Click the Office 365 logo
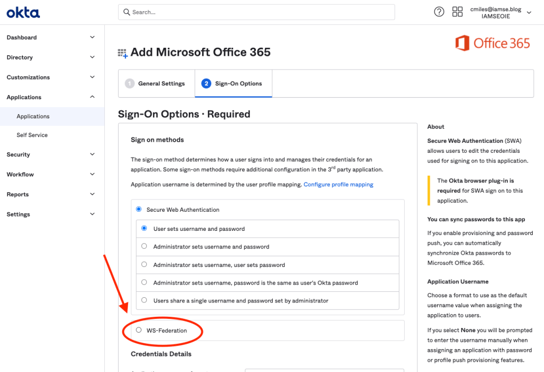Image resolution: width=544 pixels, height=372 pixels. [492, 43]
